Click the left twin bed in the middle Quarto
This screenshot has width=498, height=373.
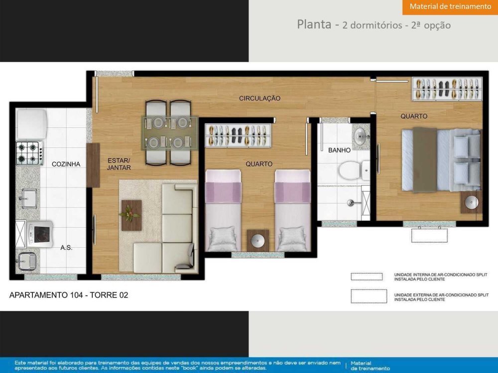click(x=223, y=210)
